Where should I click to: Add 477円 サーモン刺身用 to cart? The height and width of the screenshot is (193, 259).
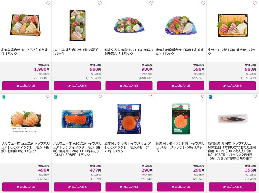point(77,187)
